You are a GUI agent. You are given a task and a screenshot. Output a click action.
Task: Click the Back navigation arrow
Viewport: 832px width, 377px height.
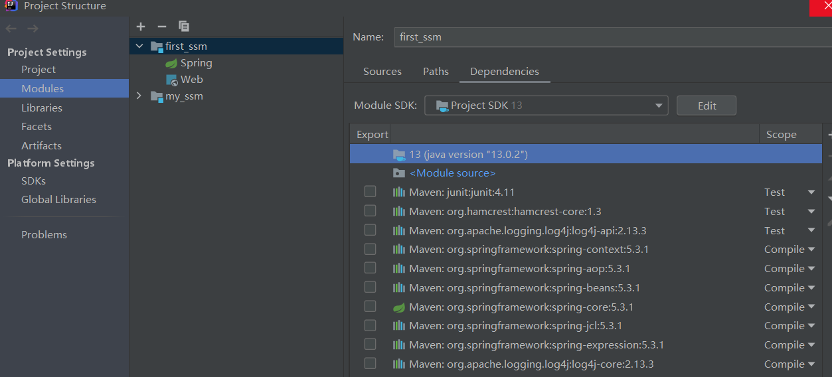(11, 29)
